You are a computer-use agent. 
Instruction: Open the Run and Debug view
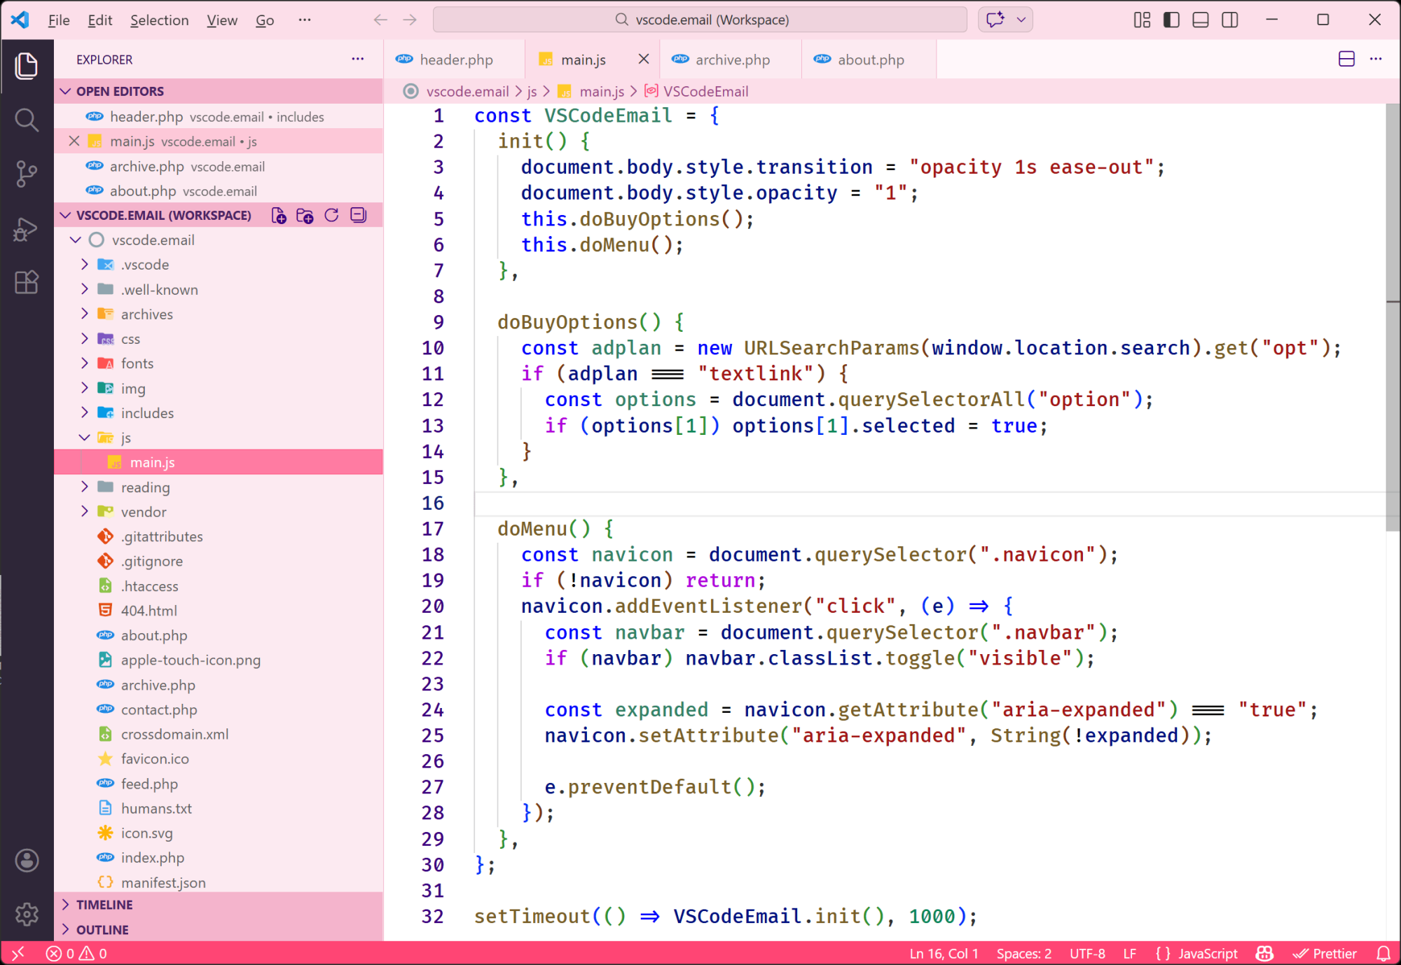click(27, 228)
